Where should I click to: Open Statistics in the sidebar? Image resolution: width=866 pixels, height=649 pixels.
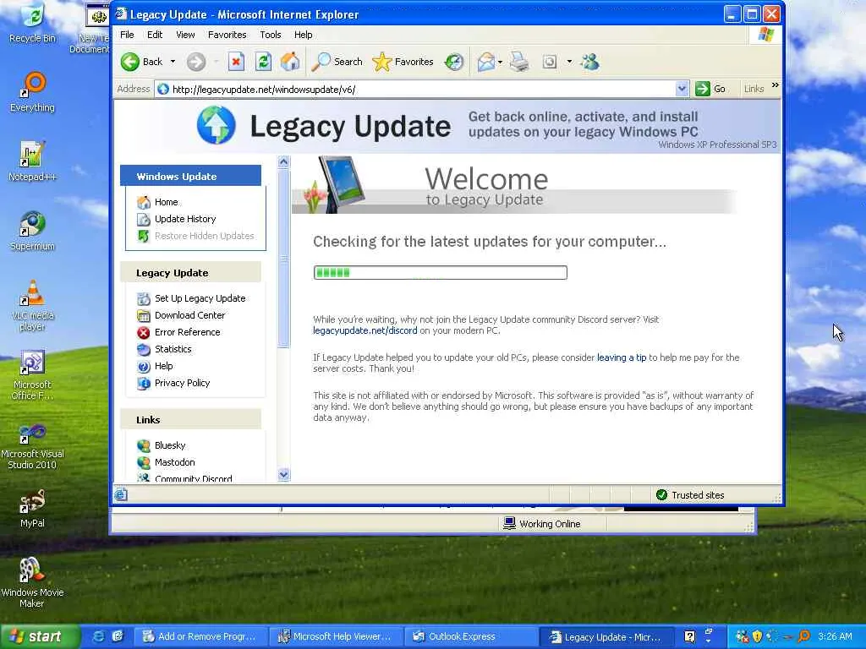173,349
